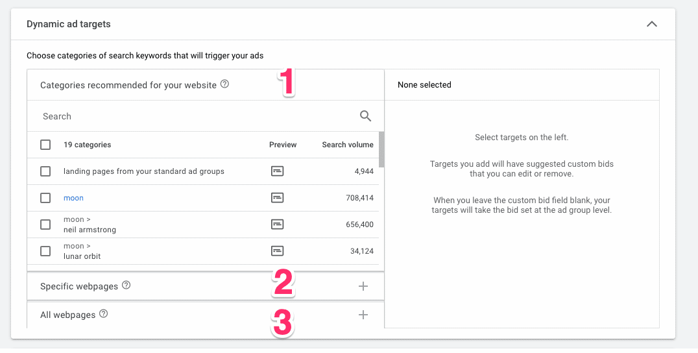This screenshot has width=698, height=353.
Task: Preview ad for lunar orbit category
Action: coord(278,251)
